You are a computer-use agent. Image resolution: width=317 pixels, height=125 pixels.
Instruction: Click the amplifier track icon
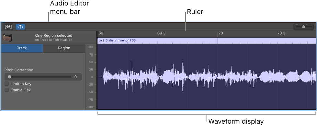point(7,37)
